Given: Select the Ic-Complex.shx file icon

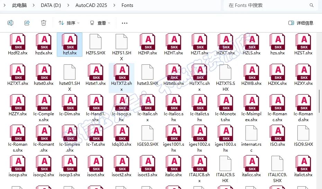Looking at the screenshot, I should [44, 102].
